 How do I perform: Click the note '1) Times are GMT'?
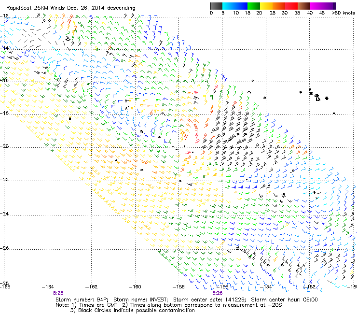[x=94, y=305]
